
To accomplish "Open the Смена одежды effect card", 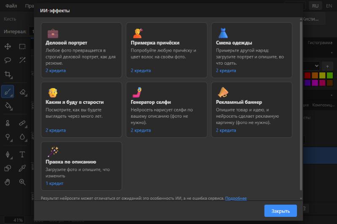I will pos(251,50).
